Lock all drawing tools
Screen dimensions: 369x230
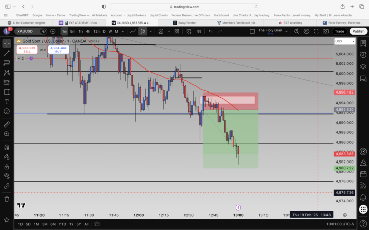click(x=7, y=167)
